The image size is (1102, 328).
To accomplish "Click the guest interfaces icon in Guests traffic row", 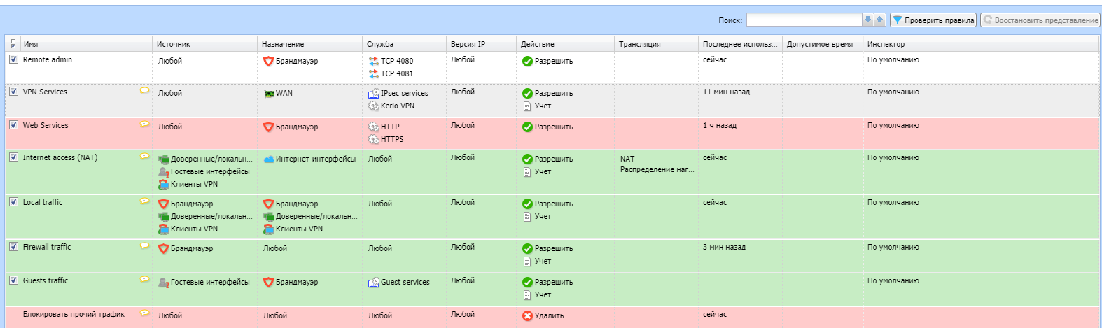I will tap(164, 283).
